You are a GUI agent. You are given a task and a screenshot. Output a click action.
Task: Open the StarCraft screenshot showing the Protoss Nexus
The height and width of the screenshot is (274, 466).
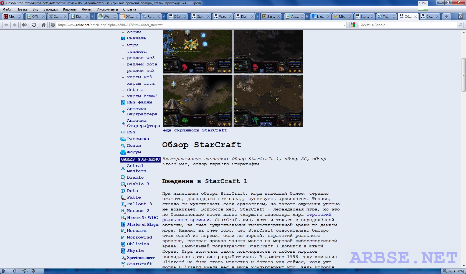point(198,52)
